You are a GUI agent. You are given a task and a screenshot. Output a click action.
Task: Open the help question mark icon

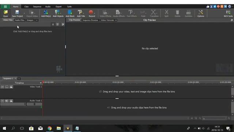230,7
